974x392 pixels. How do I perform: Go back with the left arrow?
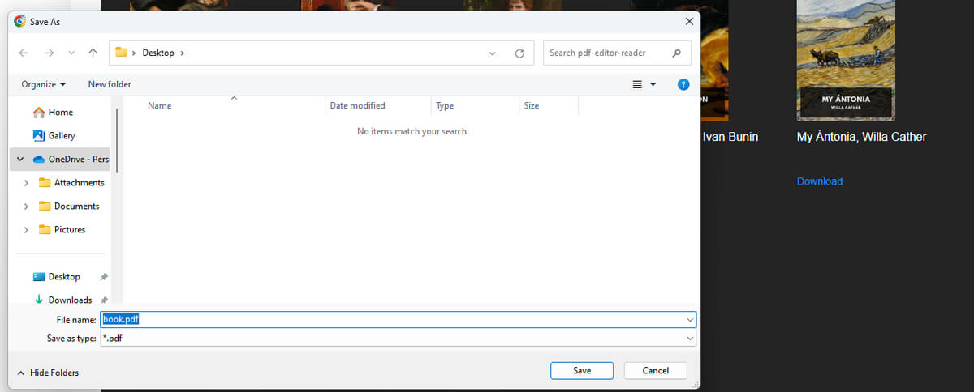[x=24, y=53]
